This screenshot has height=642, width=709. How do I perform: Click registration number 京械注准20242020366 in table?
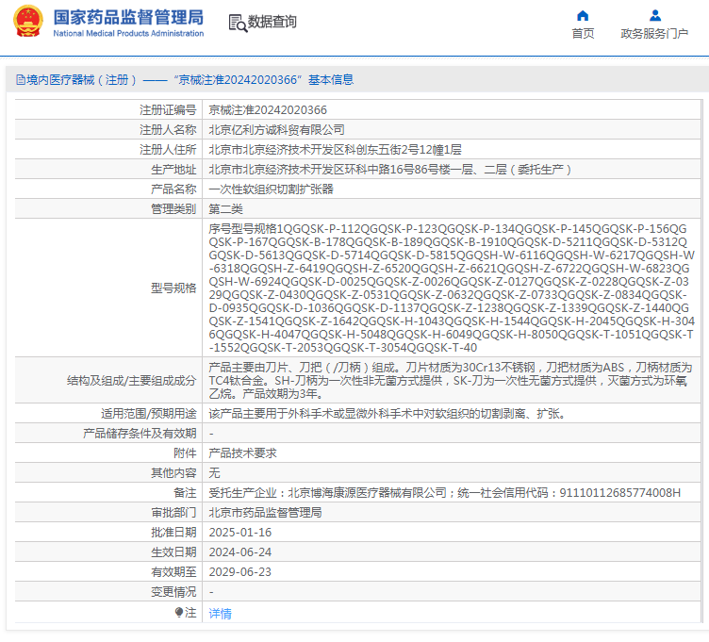coord(268,110)
